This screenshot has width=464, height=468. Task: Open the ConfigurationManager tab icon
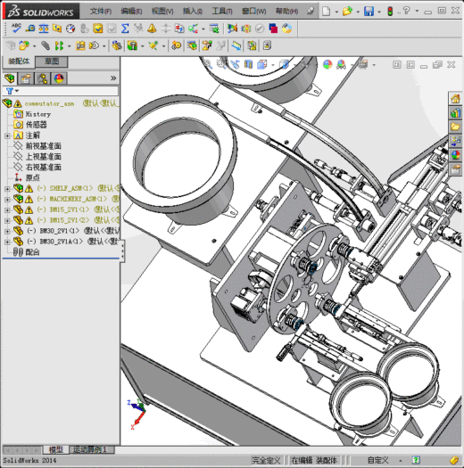43,78
